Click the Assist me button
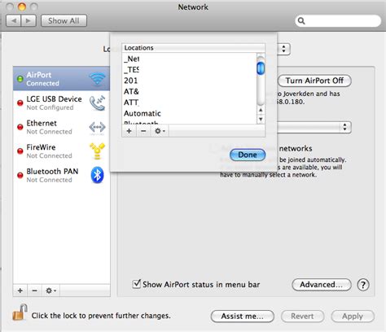This screenshot has width=386, height=332. (x=243, y=316)
